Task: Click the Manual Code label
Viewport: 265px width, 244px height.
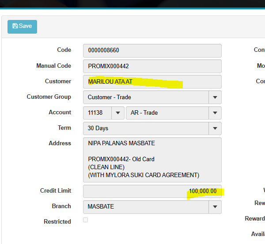Action: pos(53,66)
